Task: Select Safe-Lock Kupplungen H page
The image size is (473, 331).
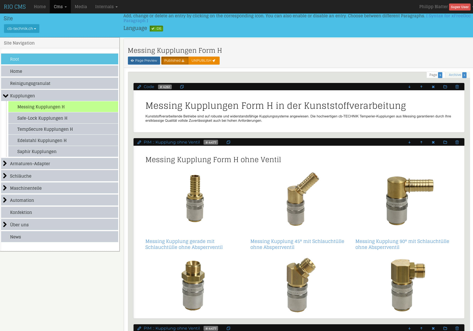Action: point(63,118)
